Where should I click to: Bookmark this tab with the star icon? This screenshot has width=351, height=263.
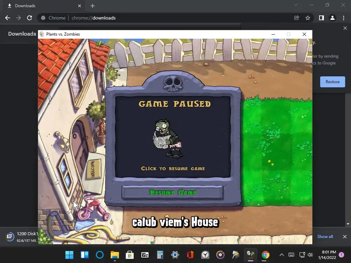click(308, 18)
